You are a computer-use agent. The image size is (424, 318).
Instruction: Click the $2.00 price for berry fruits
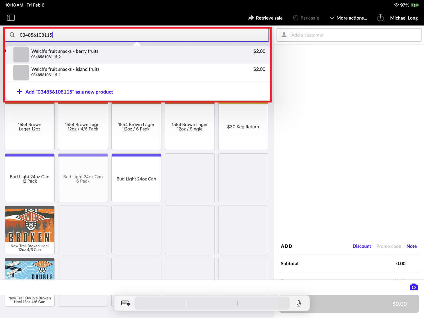coord(259,51)
